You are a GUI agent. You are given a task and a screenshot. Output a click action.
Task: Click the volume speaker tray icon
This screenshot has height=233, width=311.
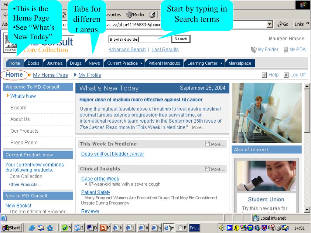coord(222,228)
